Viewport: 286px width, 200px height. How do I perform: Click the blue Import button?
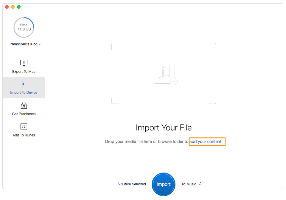tap(164, 184)
